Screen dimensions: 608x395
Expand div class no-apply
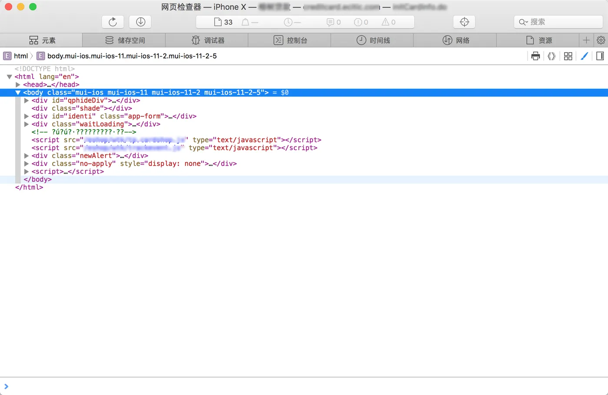click(26, 164)
